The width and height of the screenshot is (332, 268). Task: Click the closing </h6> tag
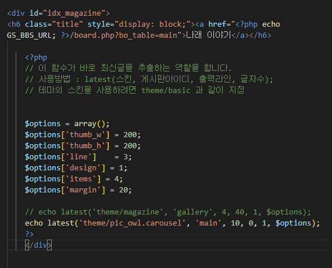coord(260,35)
